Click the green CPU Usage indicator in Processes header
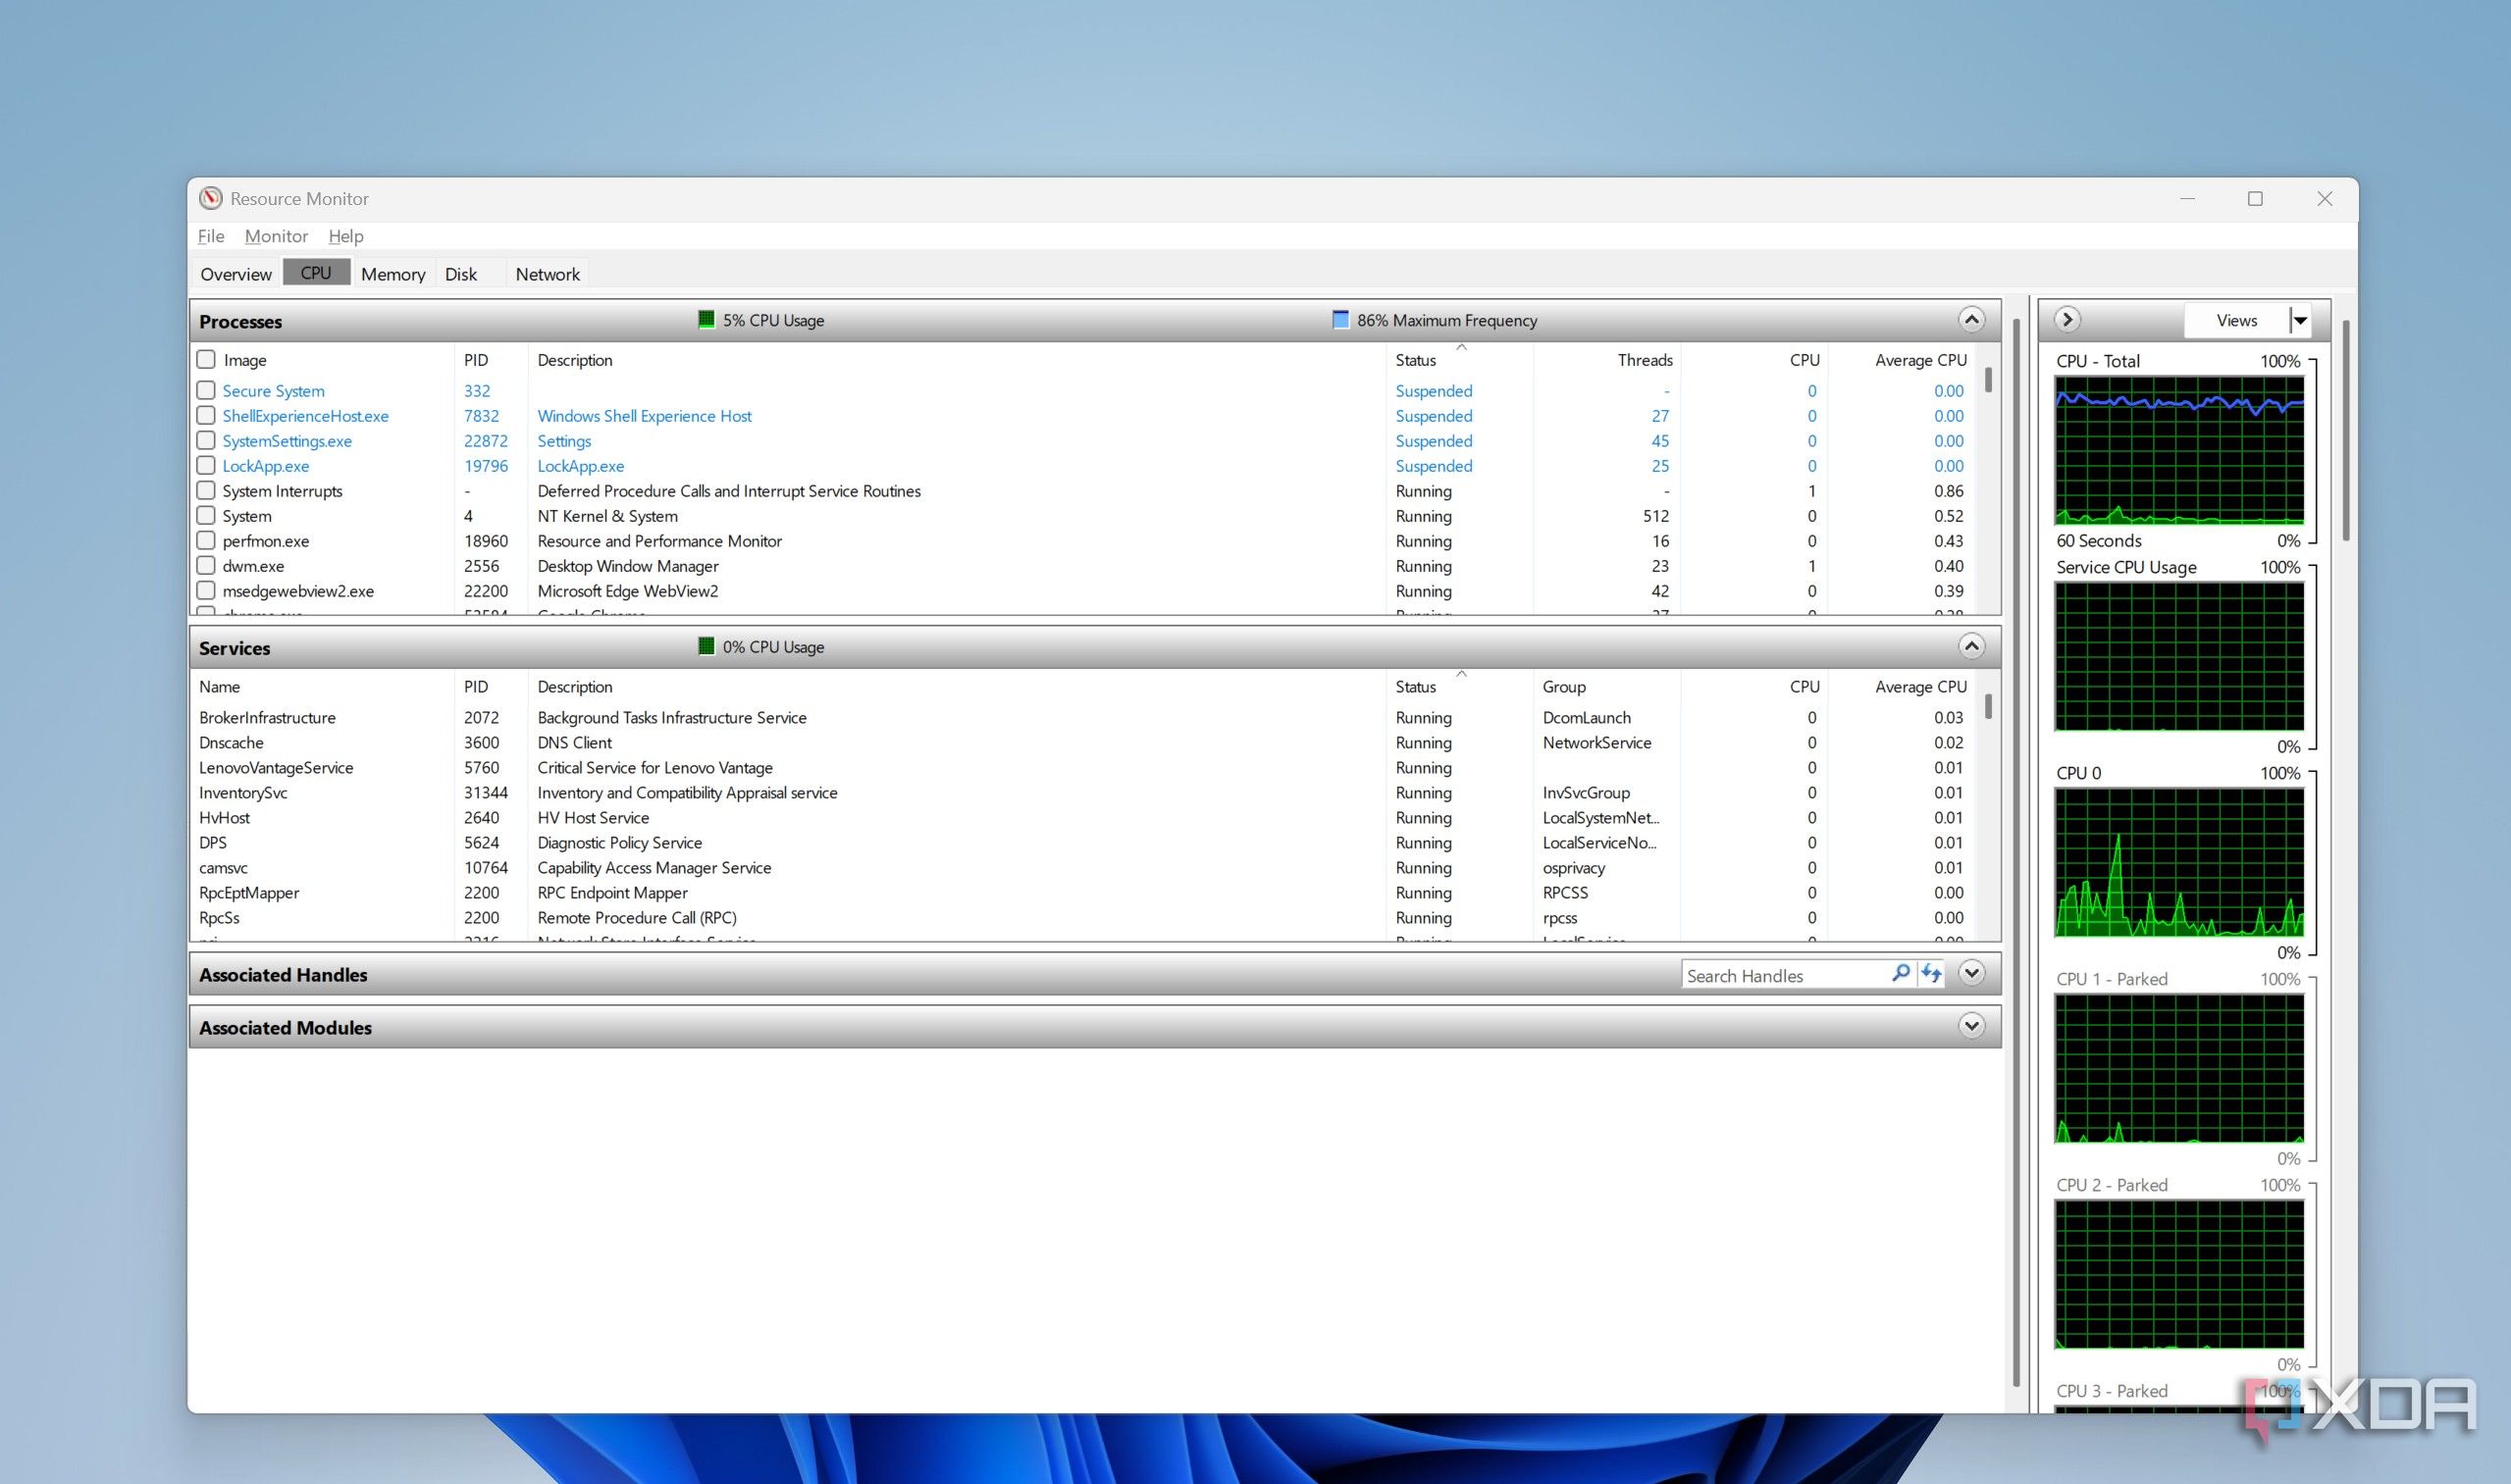This screenshot has width=2511, height=1484. [x=706, y=320]
